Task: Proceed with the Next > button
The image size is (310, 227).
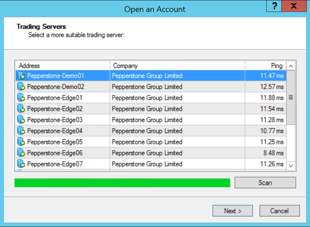Action: (x=233, y=211)
